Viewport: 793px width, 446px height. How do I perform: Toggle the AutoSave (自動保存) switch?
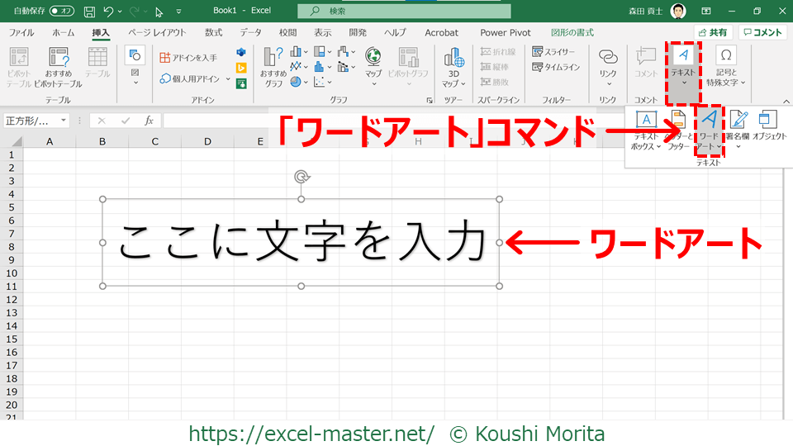(x=61, y=12)
